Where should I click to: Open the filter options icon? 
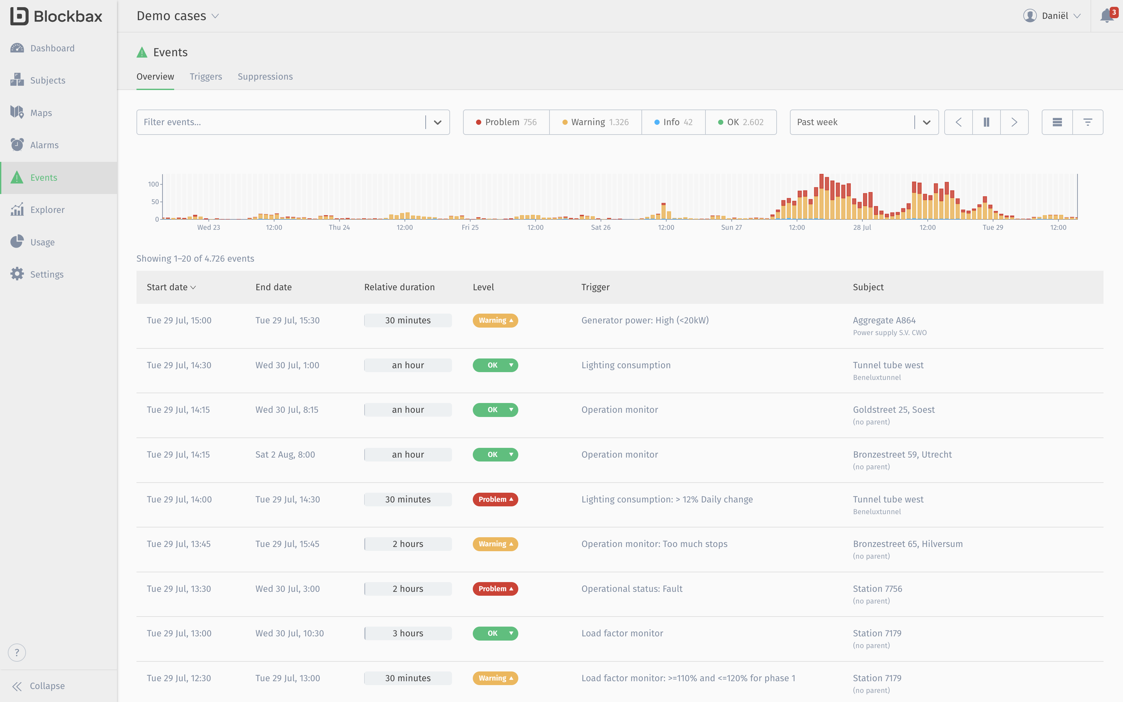pyautogui.click(x=1088, y=122)
